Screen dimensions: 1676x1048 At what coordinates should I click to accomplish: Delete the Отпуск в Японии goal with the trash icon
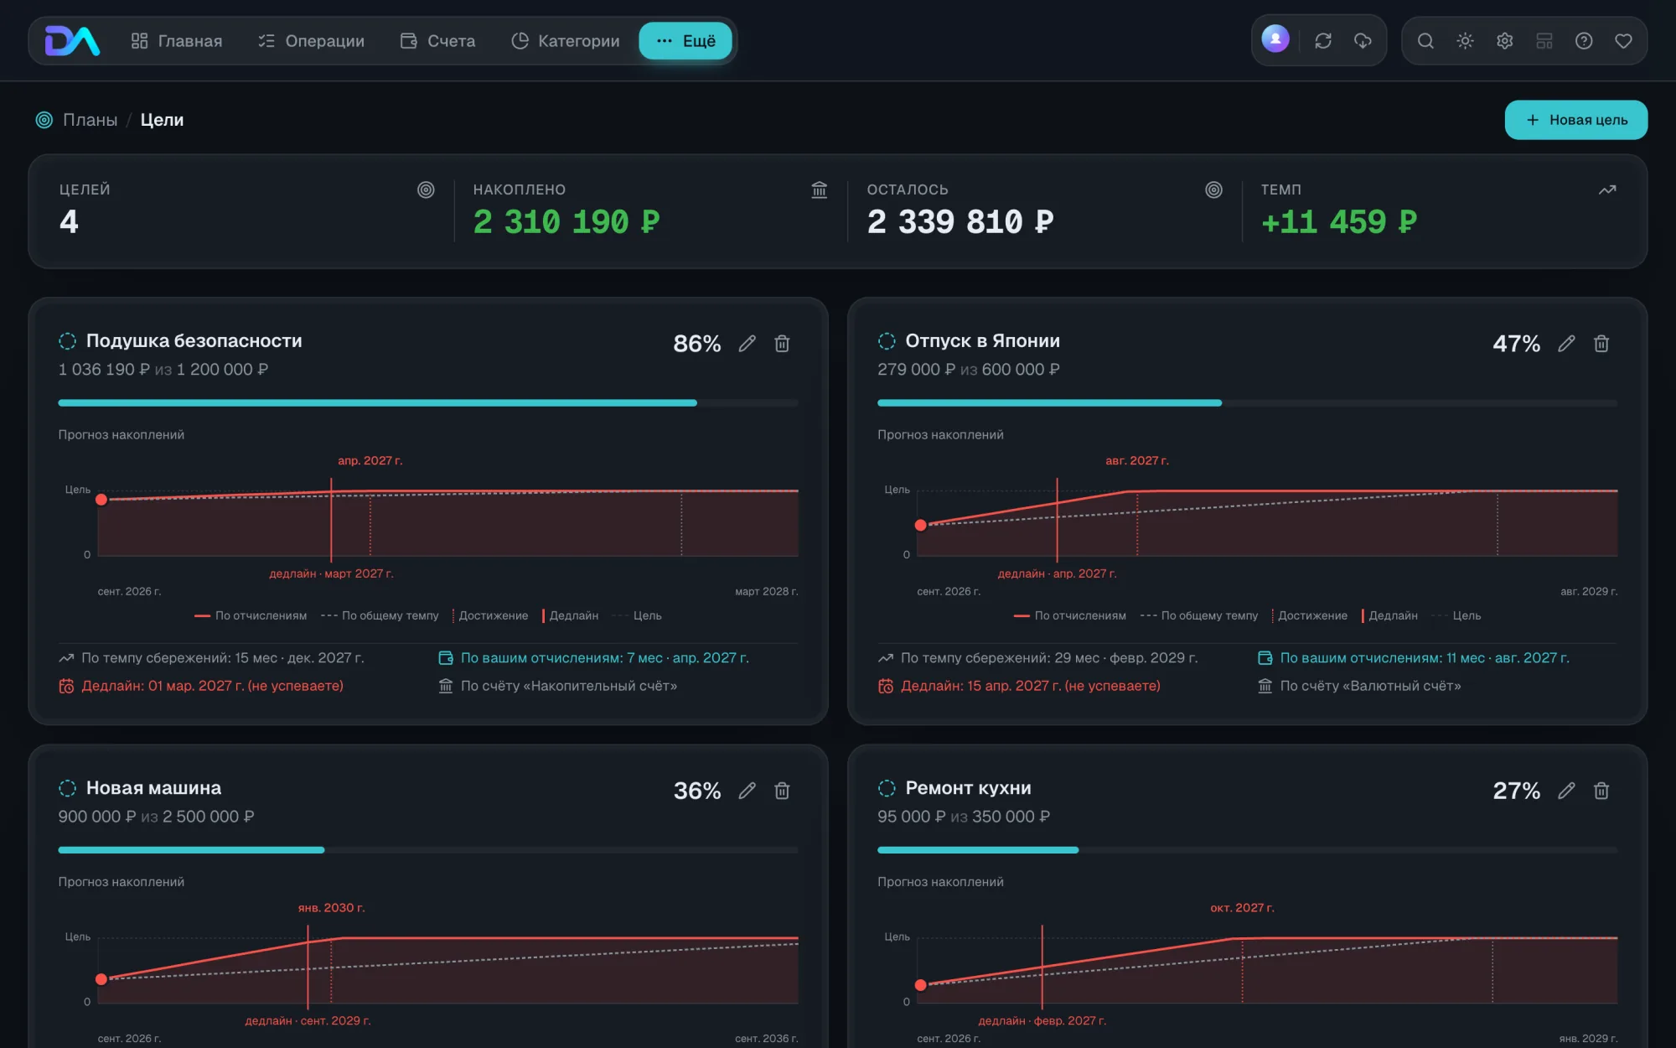(1601, 344)
